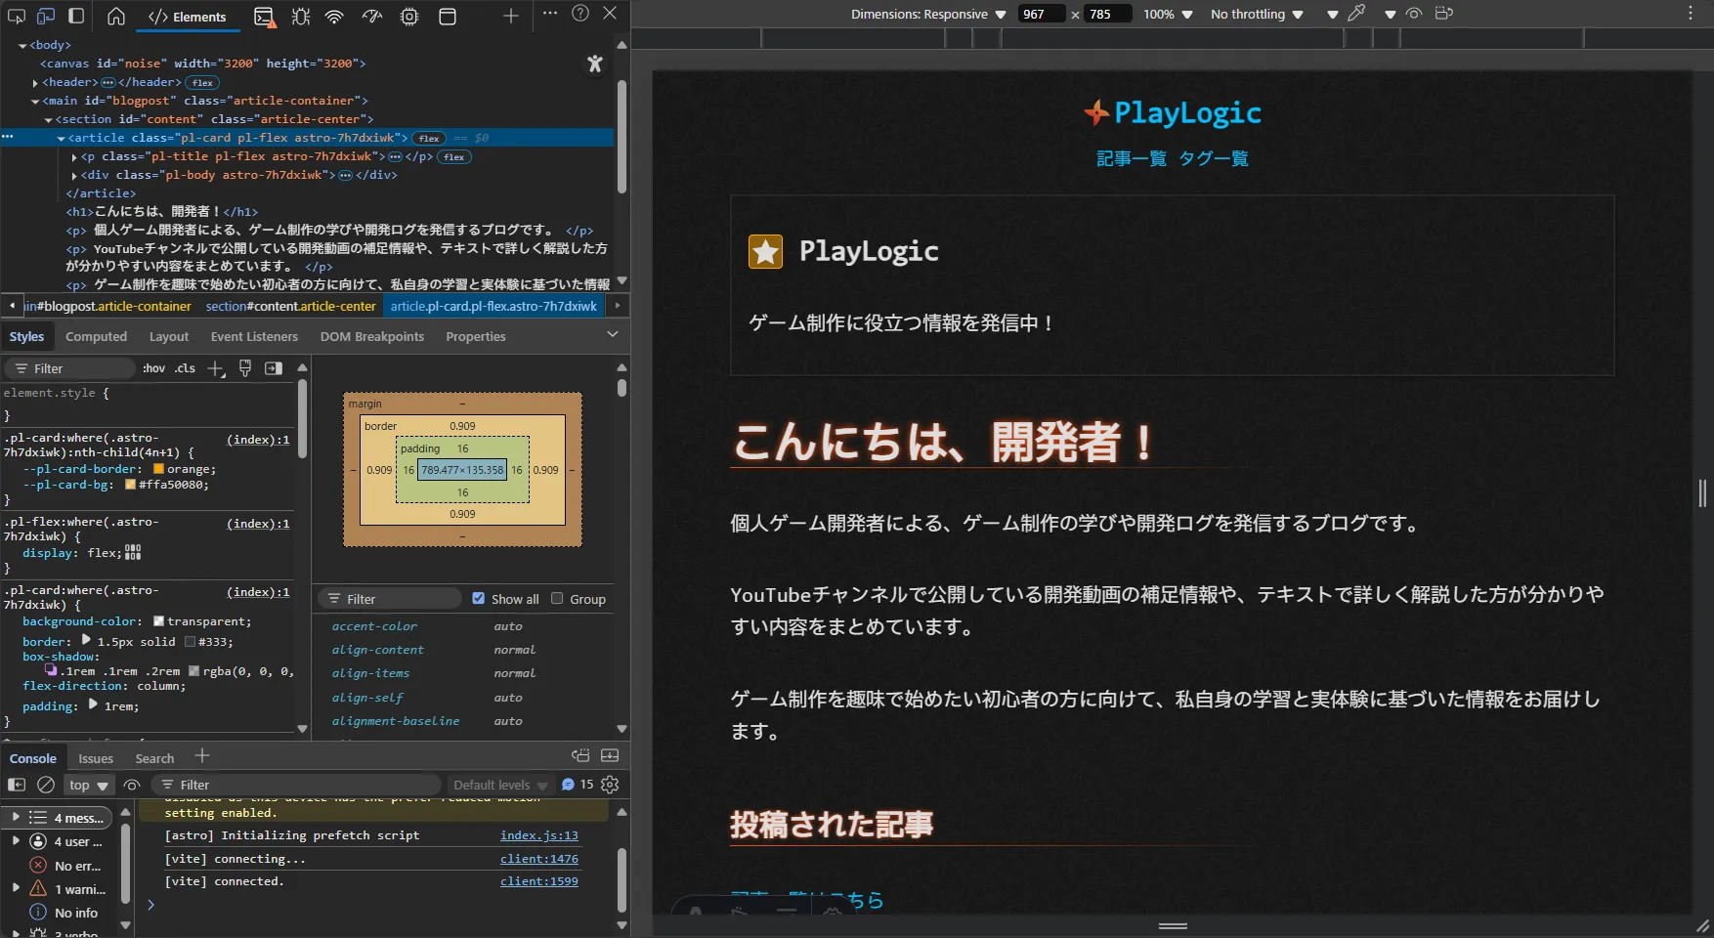Open #ffa50080 color swatch picker
Screen dimensions: 1714x938
[130, 485]
